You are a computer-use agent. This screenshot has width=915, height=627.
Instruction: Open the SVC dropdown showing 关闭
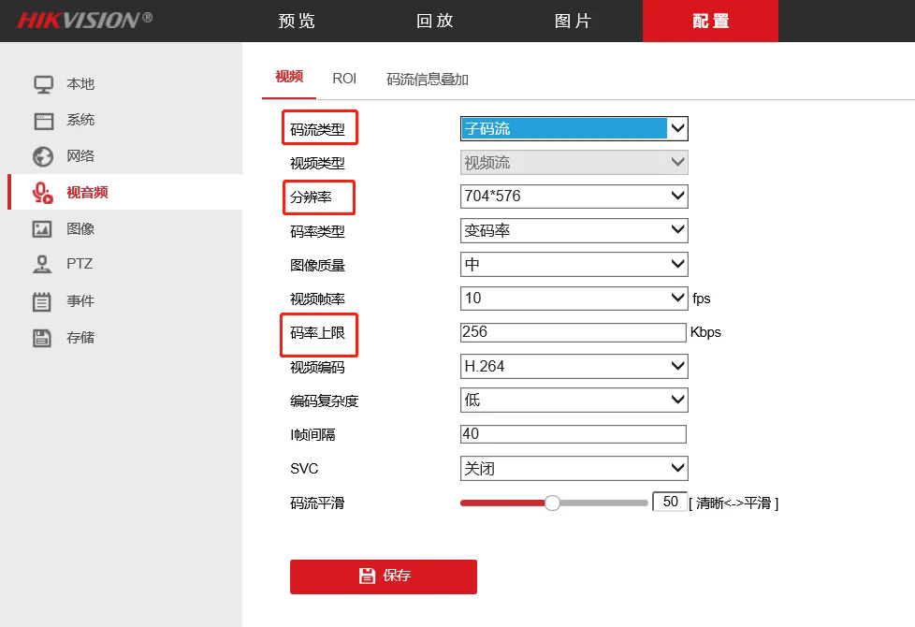click(574, 468)
